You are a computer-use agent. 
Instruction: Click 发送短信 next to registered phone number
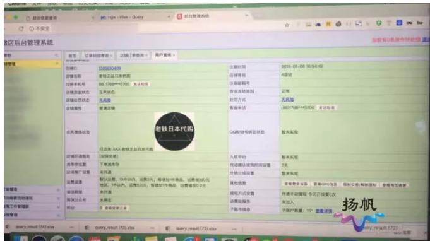pyautogui.click(x=141, y=84)
